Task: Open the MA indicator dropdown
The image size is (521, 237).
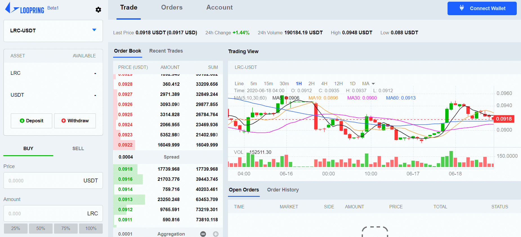Action: (368, 83)
